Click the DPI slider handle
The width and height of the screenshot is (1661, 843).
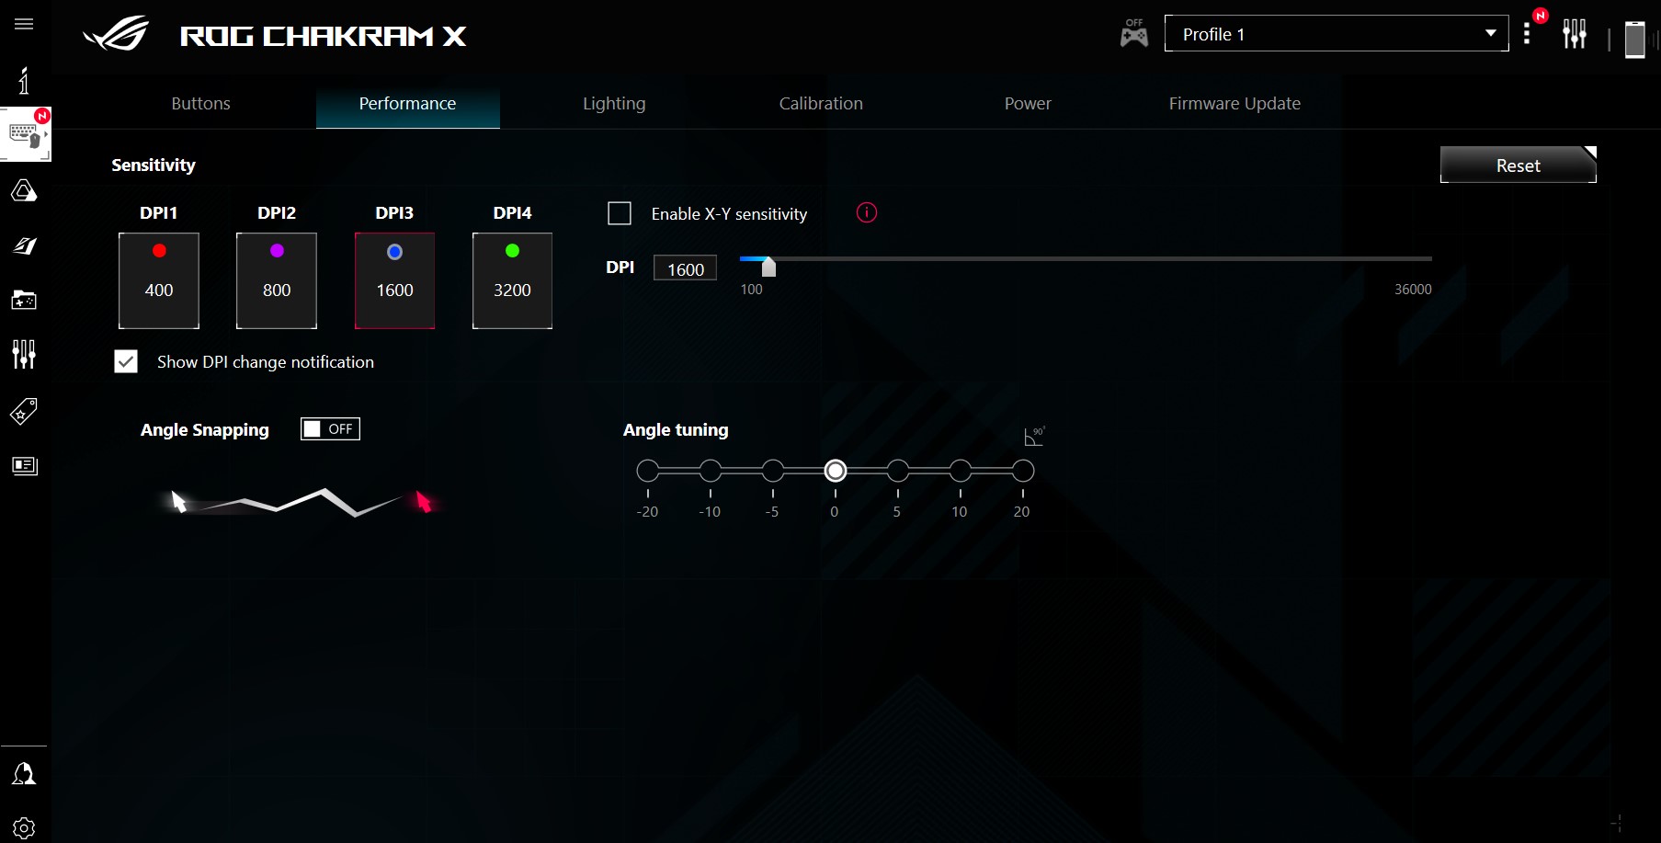click(769, 267)
